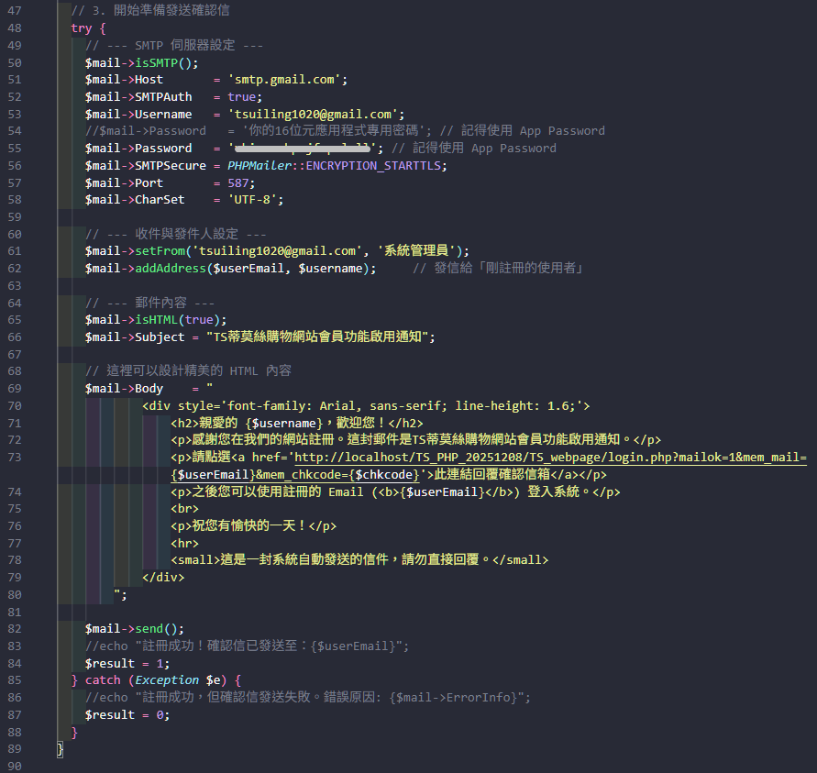The height and width of the screenshot is (773, 817).
Task: Place cursor in the Subject string text
Action: pos(318,337)
